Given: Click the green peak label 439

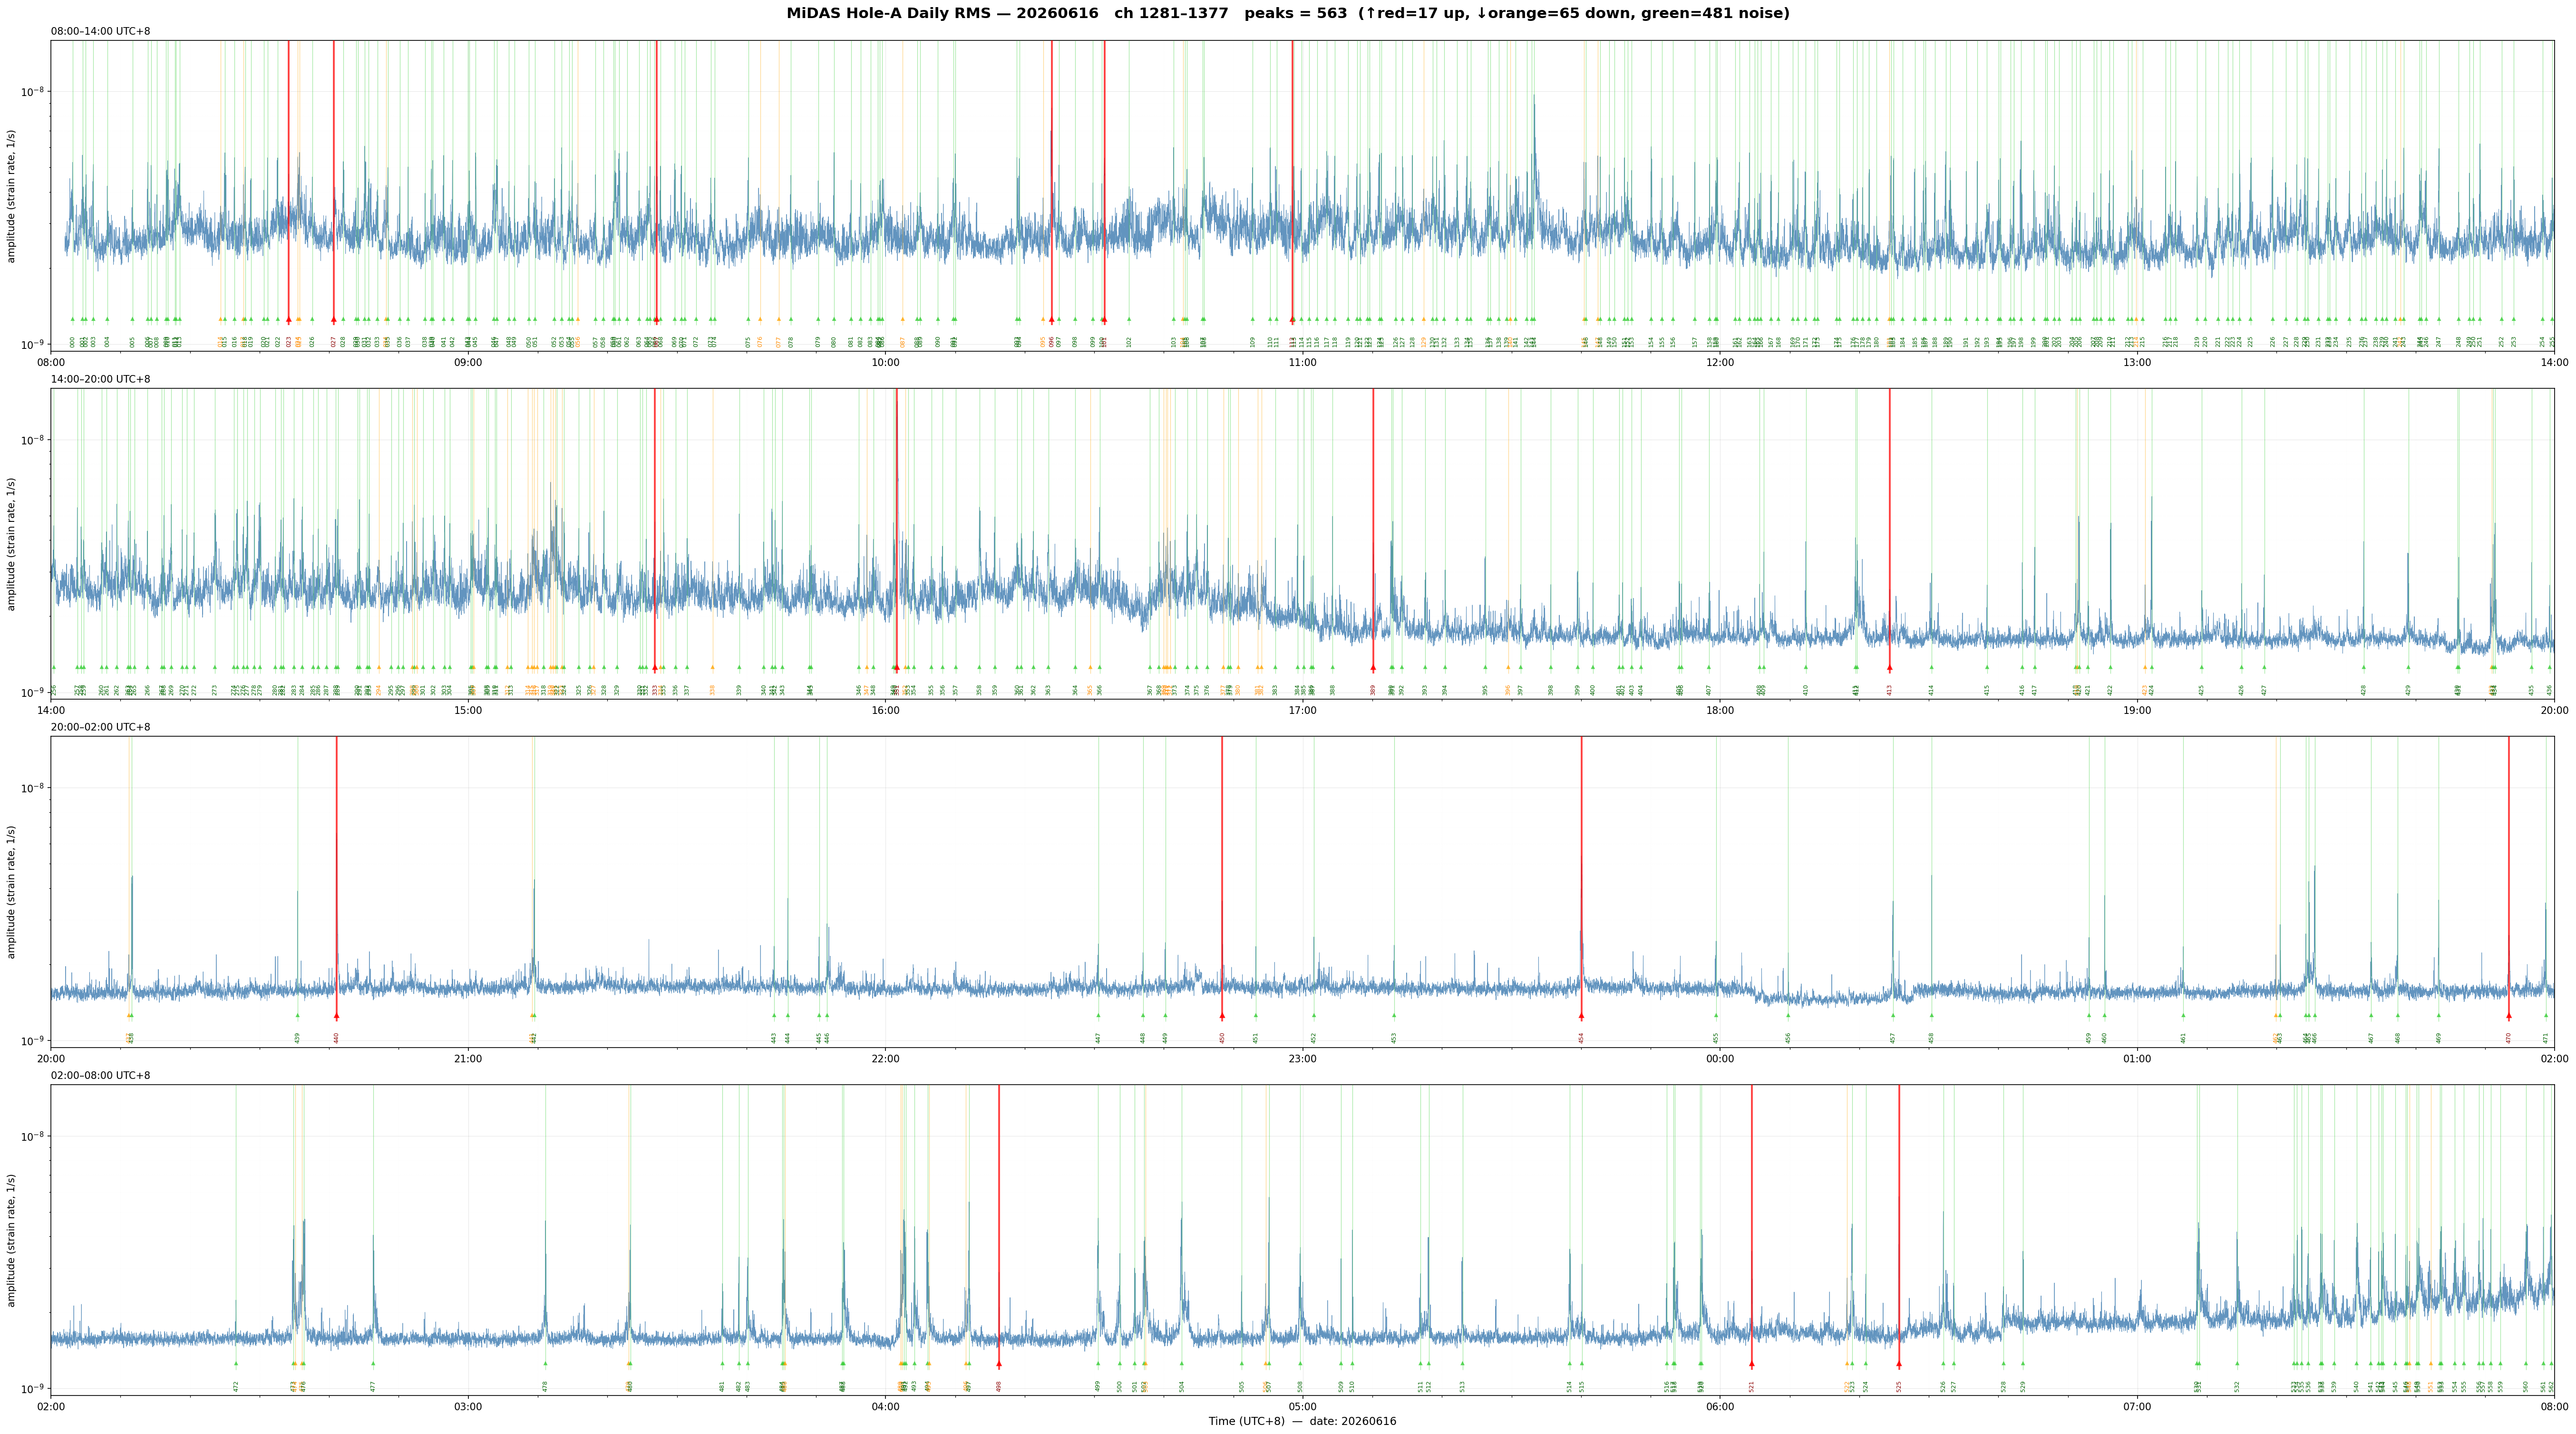Looking at the screenshot, I should 297,1038.
